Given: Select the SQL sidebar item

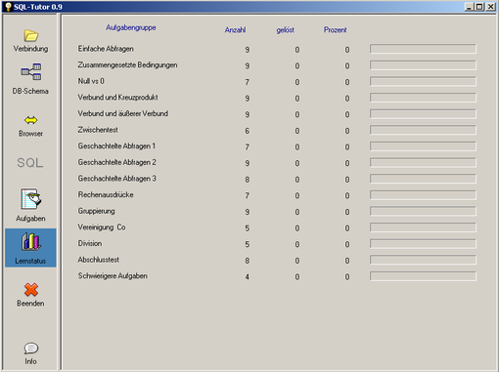Looking at the screenshot, I should click(x=30, y=163).
